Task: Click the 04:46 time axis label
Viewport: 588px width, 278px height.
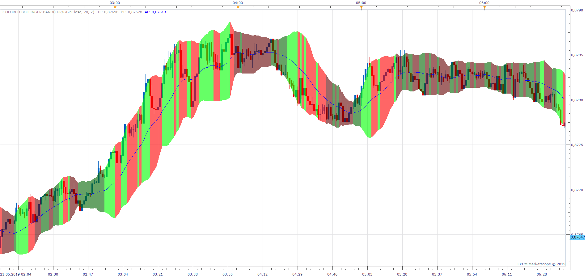Action: pos(332,274)
